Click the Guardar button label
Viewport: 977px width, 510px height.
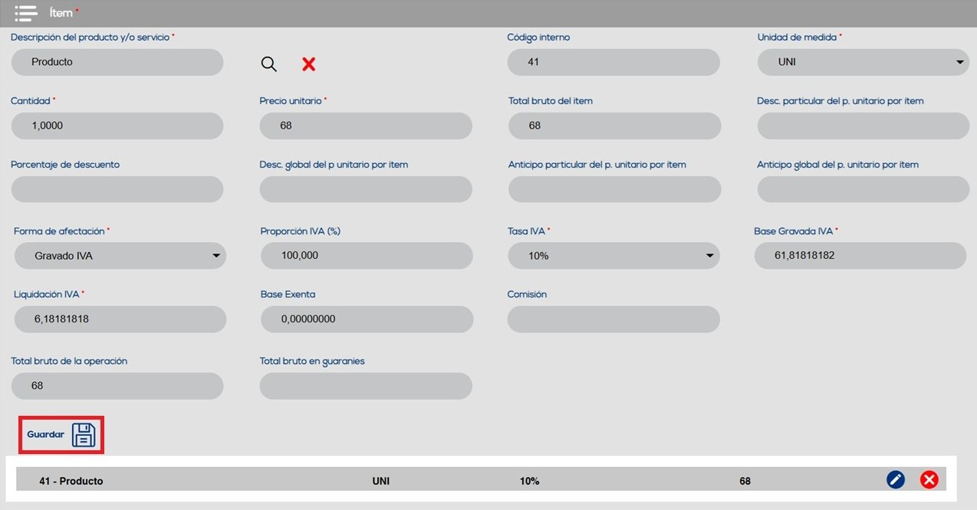point(46,434)
